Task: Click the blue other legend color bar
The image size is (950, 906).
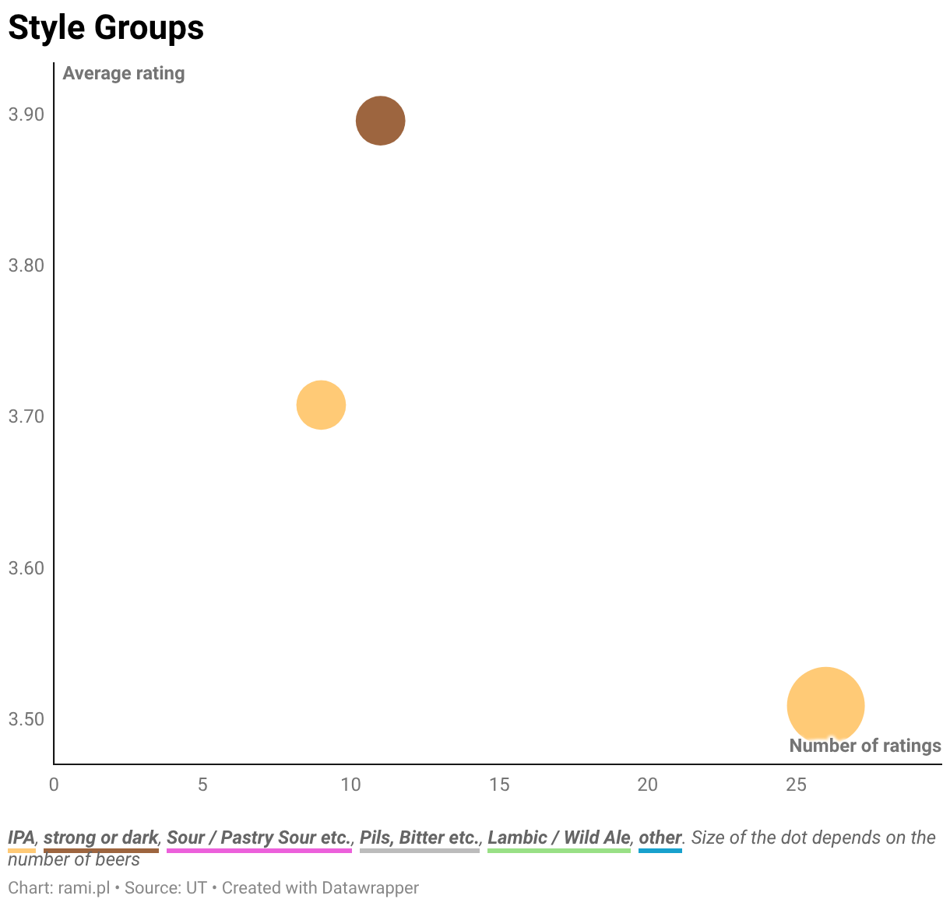Action: coord(660,851)
